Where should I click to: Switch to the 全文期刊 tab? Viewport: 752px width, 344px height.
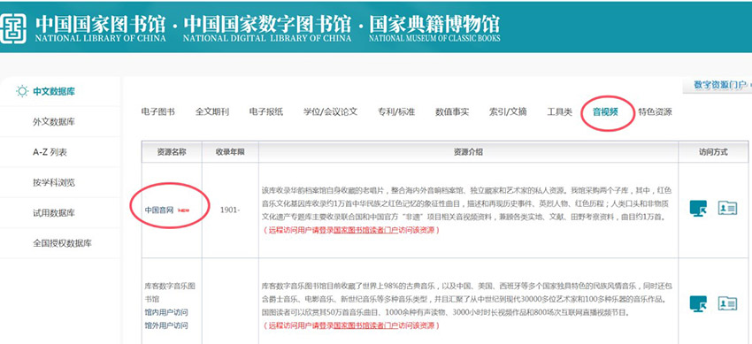212,111
